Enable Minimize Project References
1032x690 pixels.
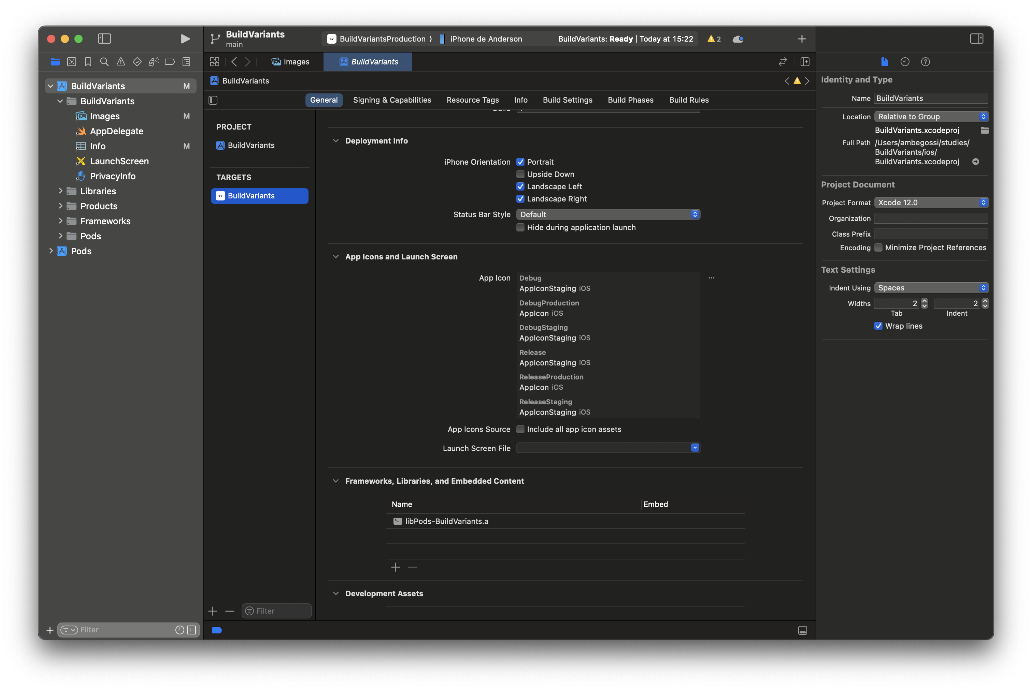coord(878,247)
